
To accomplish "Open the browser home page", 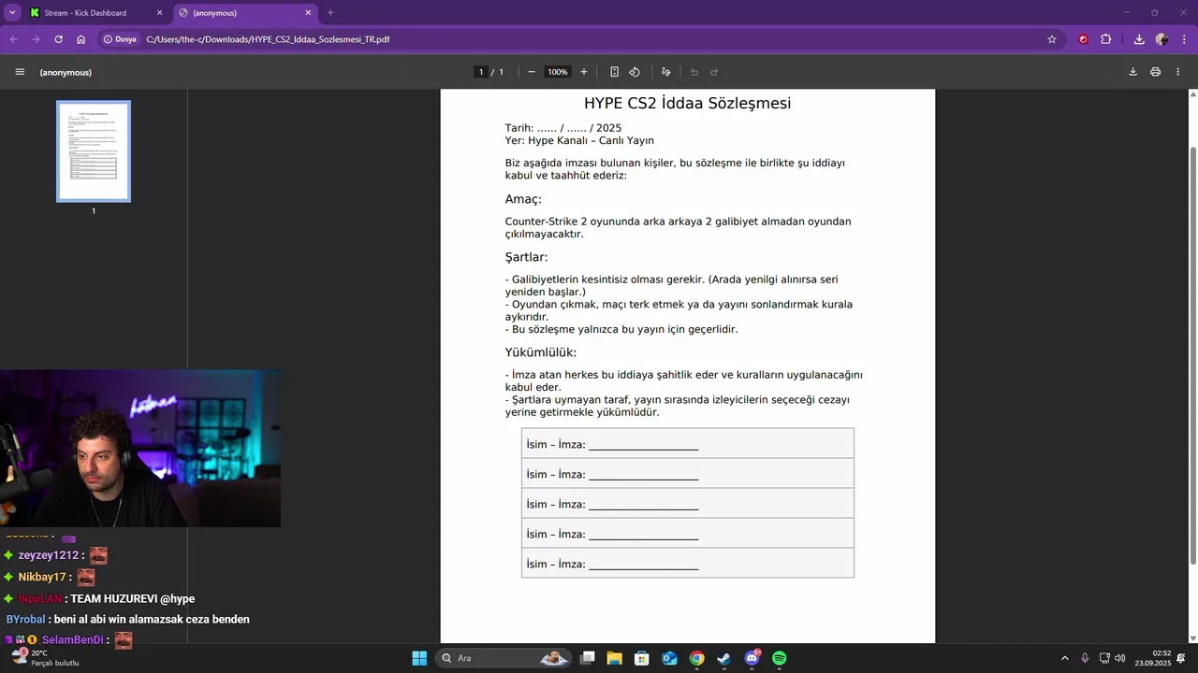I will point(81,39).
